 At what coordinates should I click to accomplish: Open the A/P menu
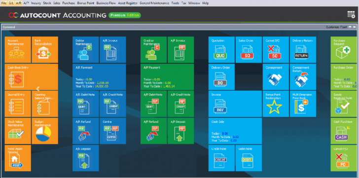(26, 3)
